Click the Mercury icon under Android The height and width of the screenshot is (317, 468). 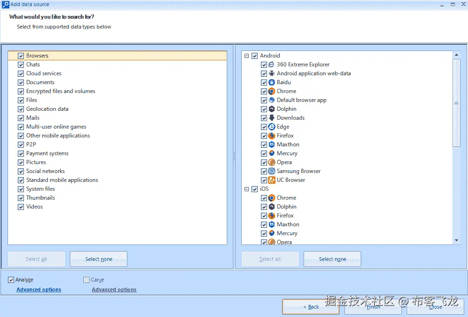pos(271,153)
